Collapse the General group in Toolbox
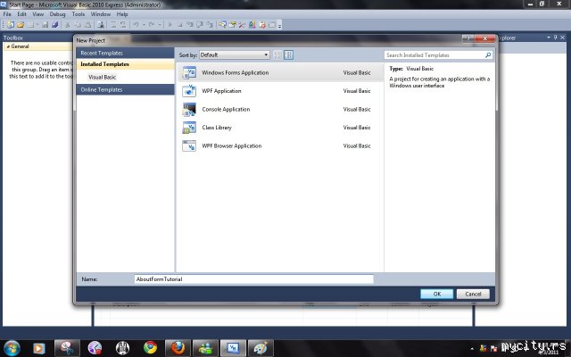Image resolution: width=571 pixels, height=357 pixels. pyautogui.click(x=8, y=46)
